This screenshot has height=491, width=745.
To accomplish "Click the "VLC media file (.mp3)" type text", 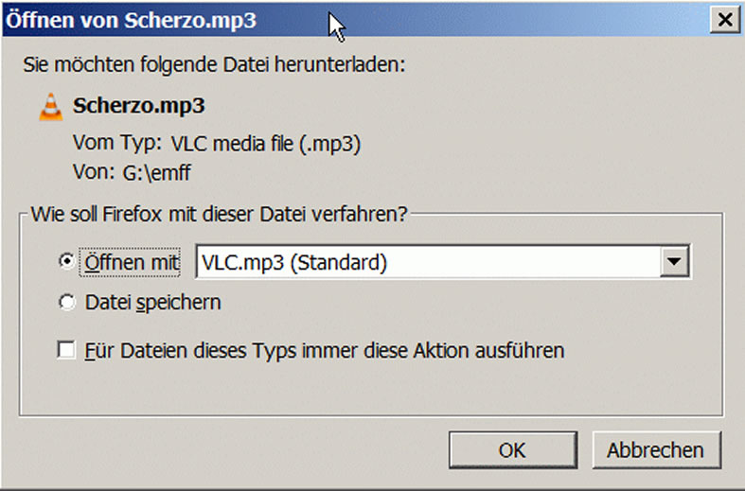I will pyautogui.click(x=266, y=144).
